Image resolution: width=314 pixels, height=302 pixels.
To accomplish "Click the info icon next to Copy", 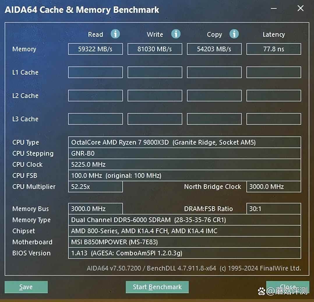I will click(234, 34).
